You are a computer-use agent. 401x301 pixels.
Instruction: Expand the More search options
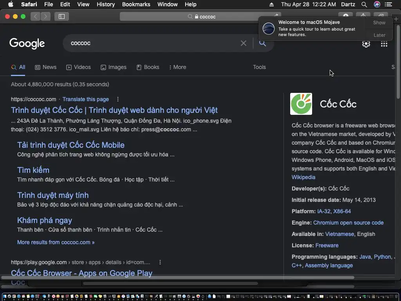tap(177, 67)
